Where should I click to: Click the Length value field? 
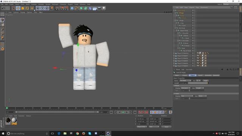pos(184,83)
